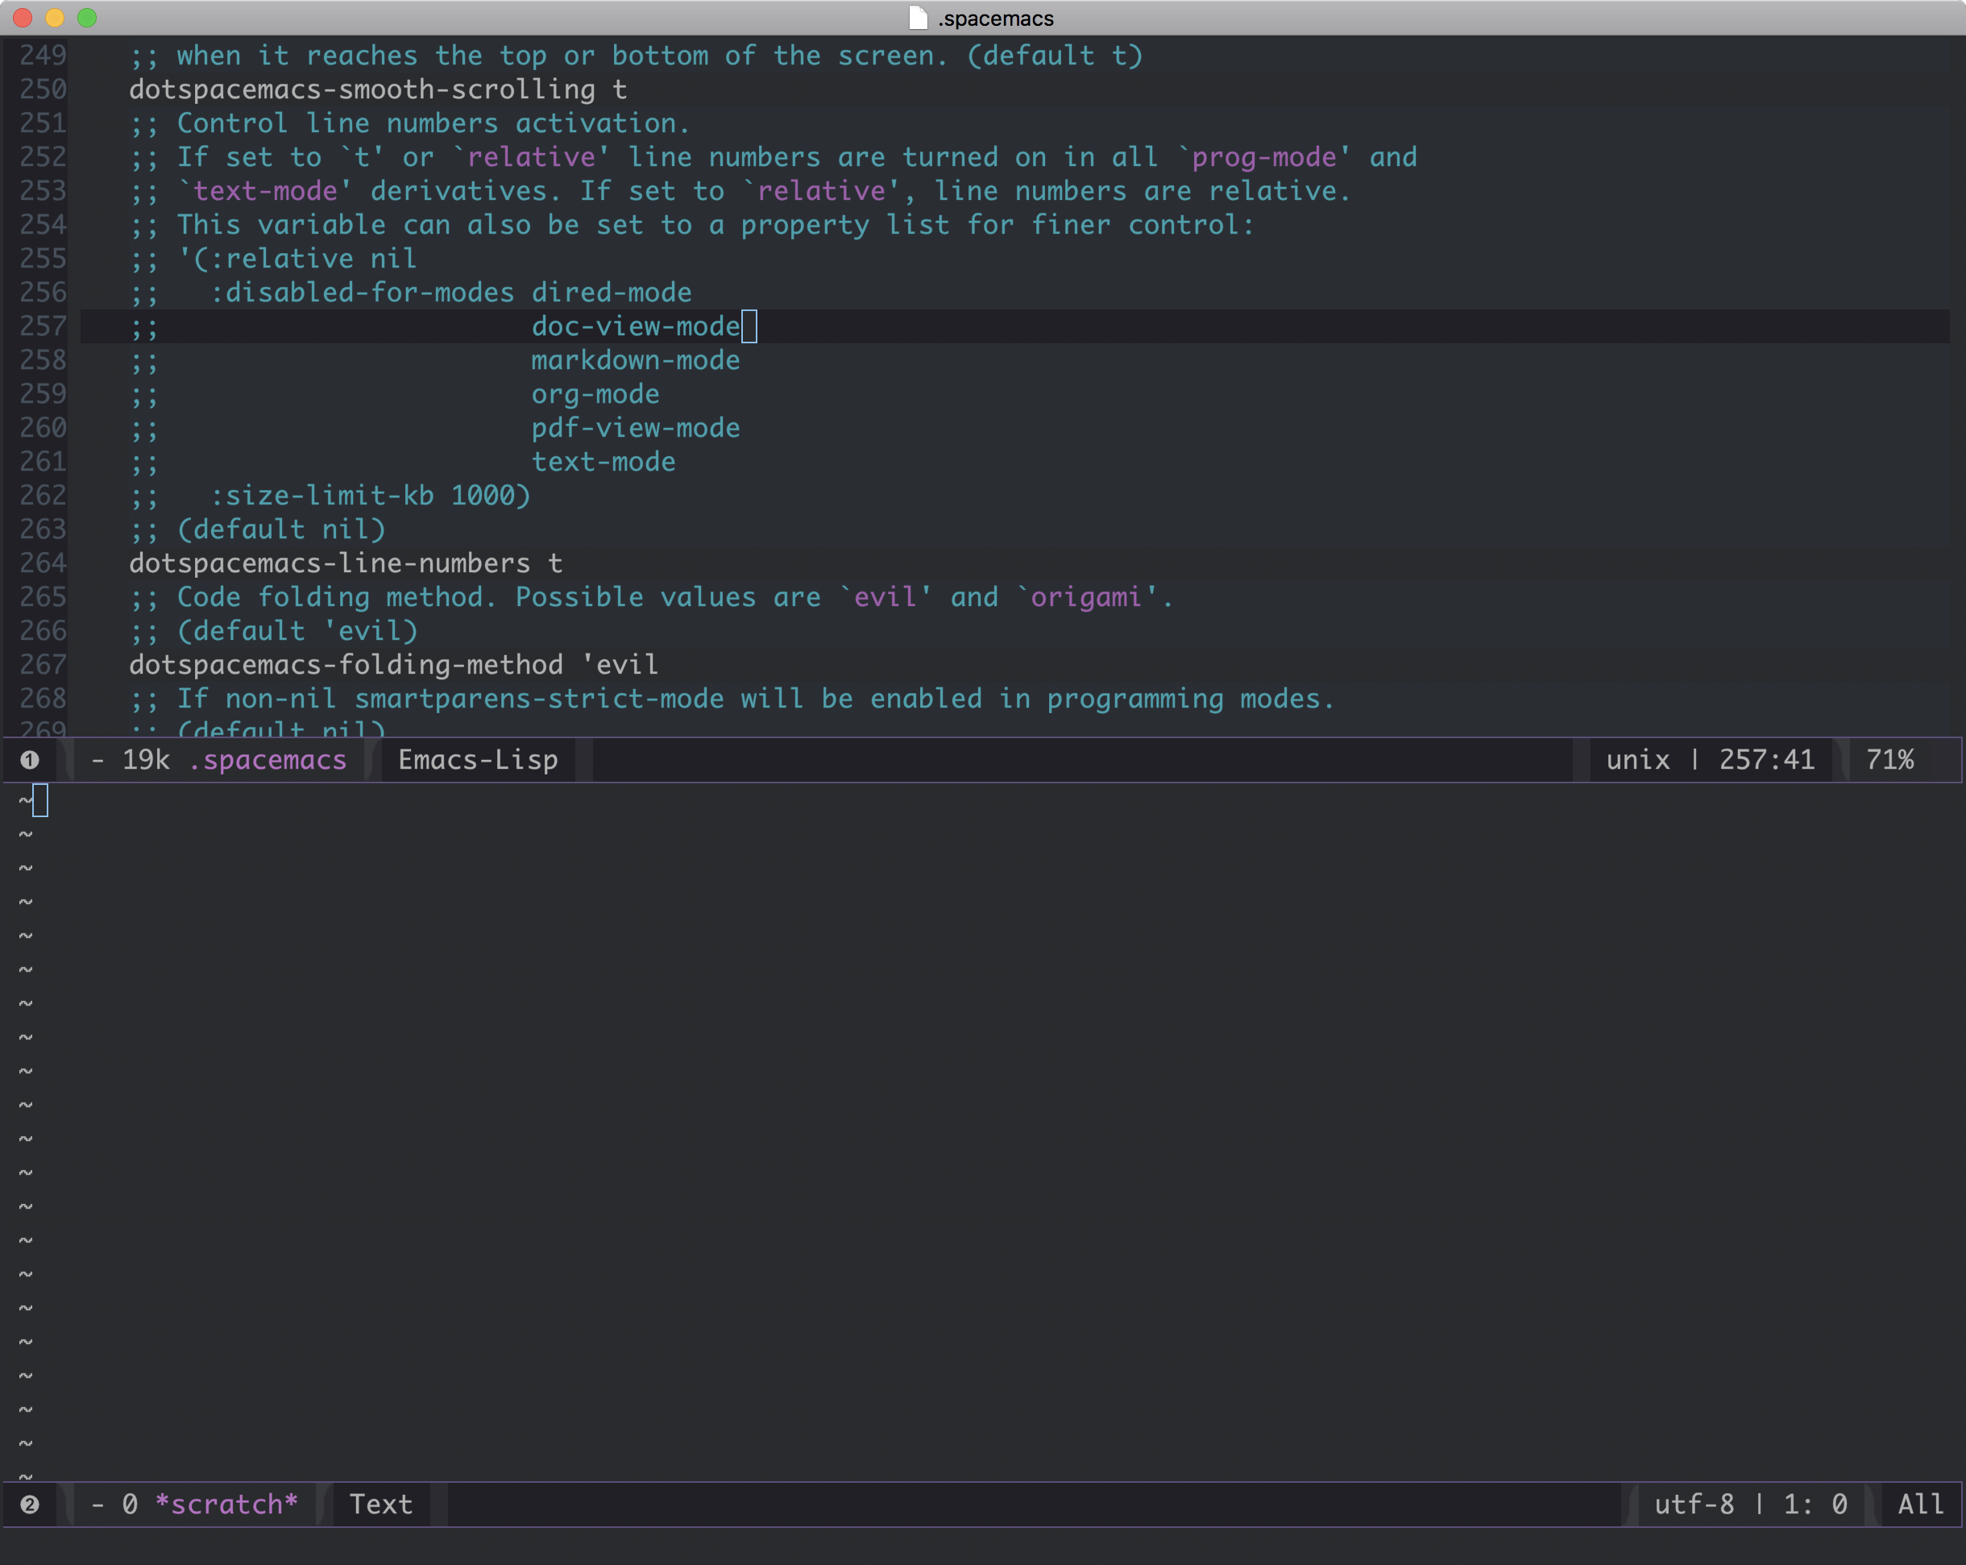Click the All buffer position indicator

click(1920, 1504)
